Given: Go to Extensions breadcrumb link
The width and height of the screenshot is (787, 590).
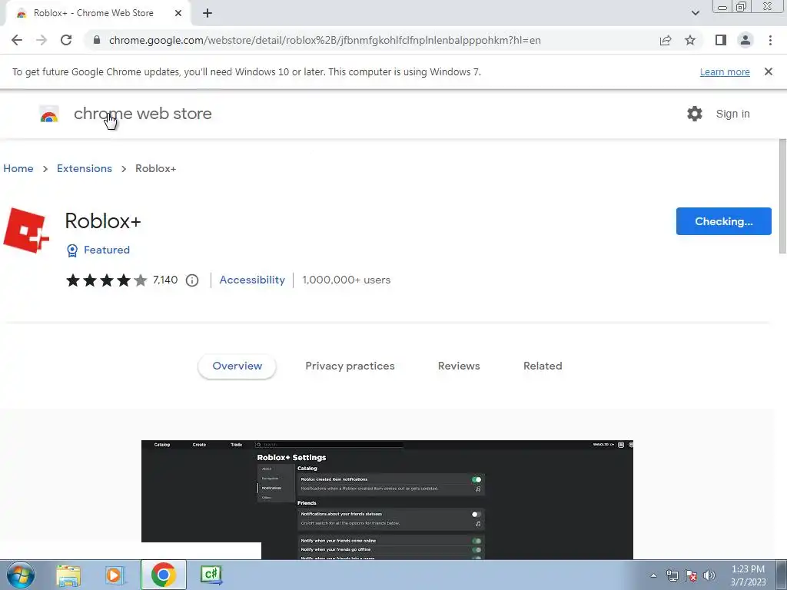Looking at the screenshot, I should 85,168.
